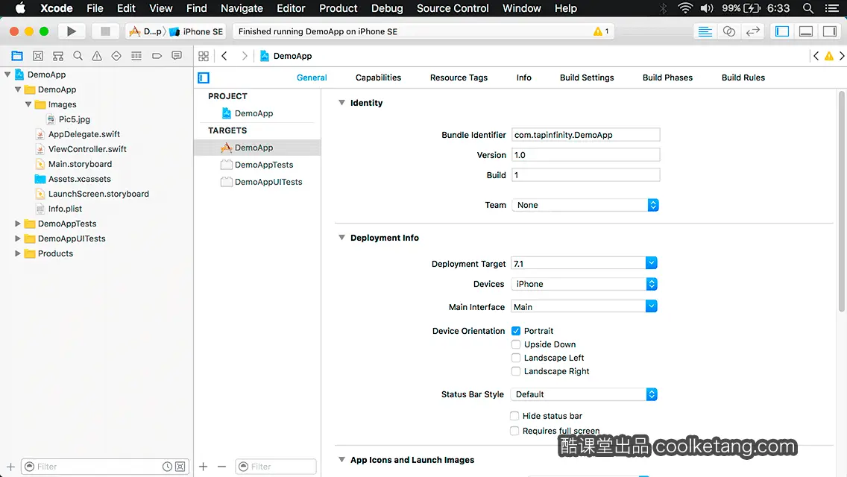The width and height of the screenshot is (847, 477).
Task: Click the activity bar warning indicator
Action: pyautogui.click(x=601, y=31)
